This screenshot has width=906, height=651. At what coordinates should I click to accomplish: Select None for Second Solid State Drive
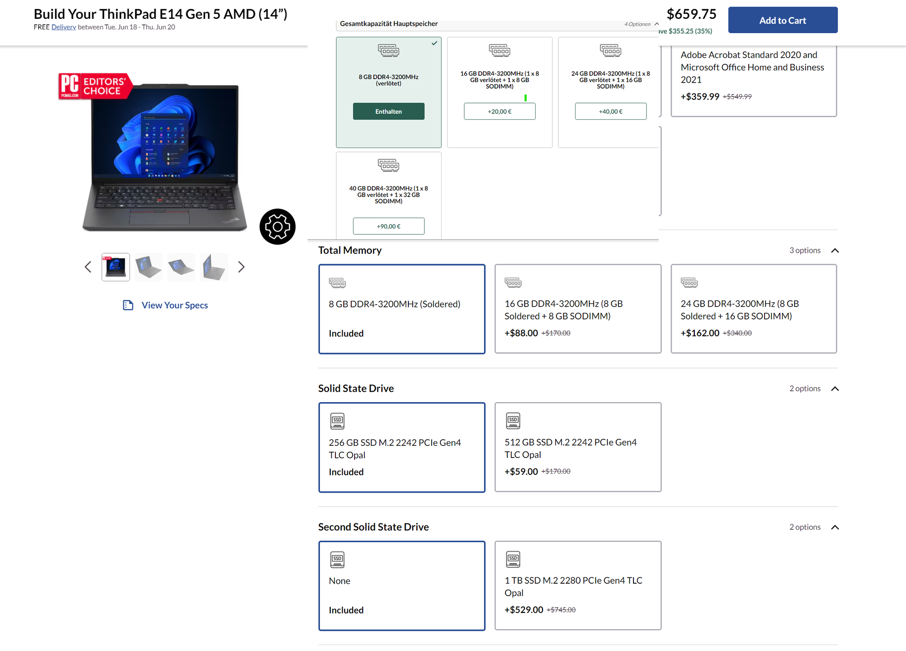click(x=402, y=586)
